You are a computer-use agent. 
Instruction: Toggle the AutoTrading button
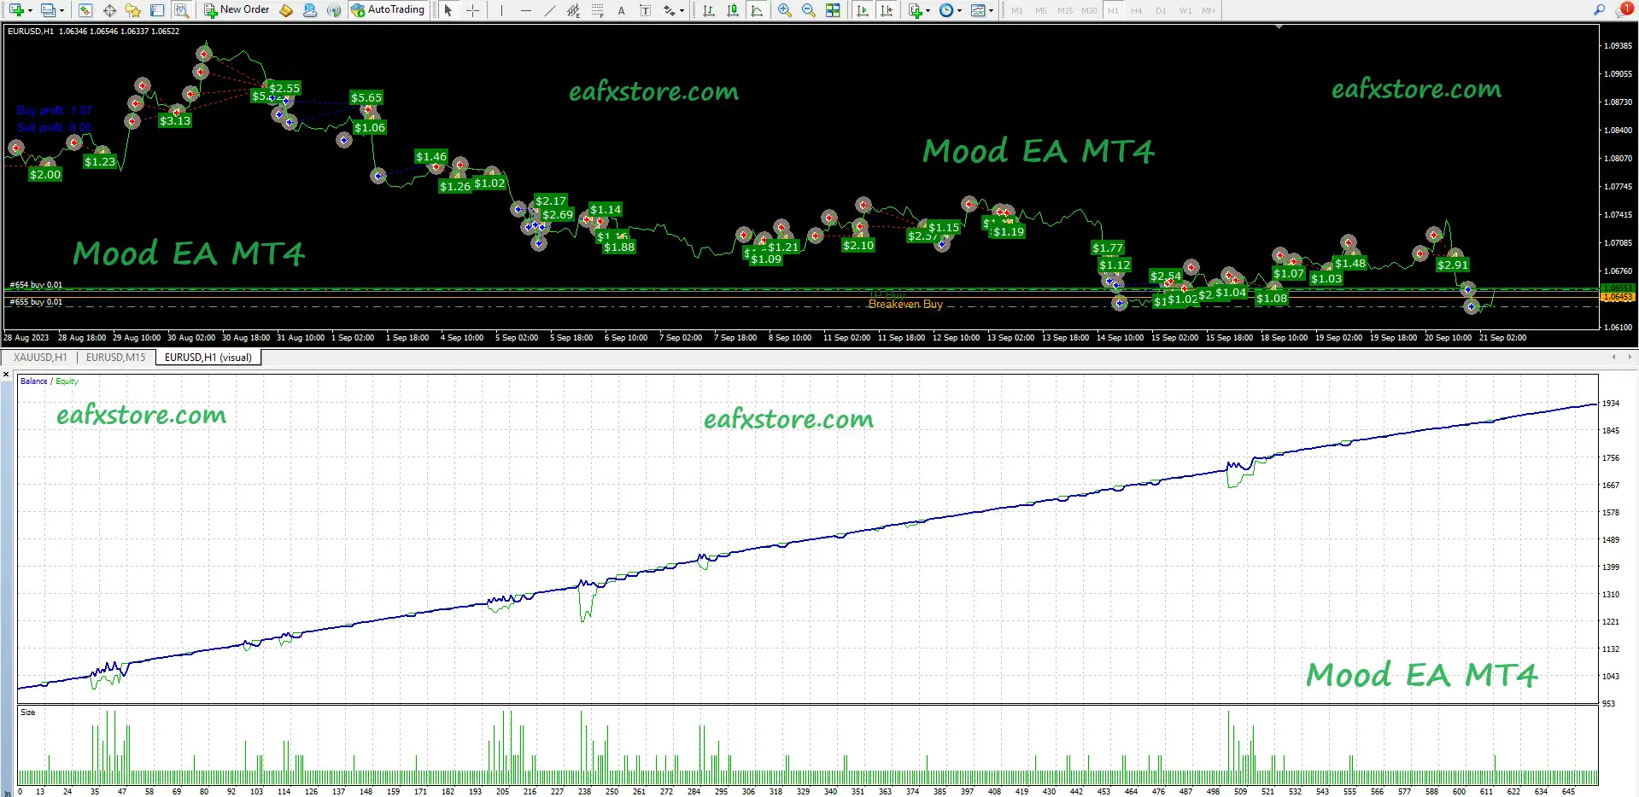pyautogui.click(x=387, y=10)
